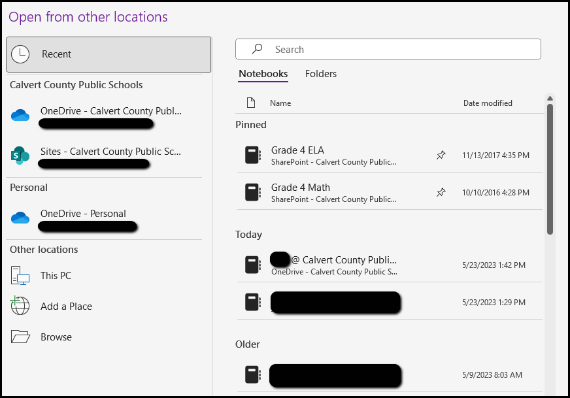Click the Add a Place globe icon

click(20, 305)
